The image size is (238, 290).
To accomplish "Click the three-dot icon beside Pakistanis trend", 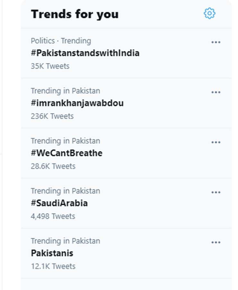I will coord(216,242).
